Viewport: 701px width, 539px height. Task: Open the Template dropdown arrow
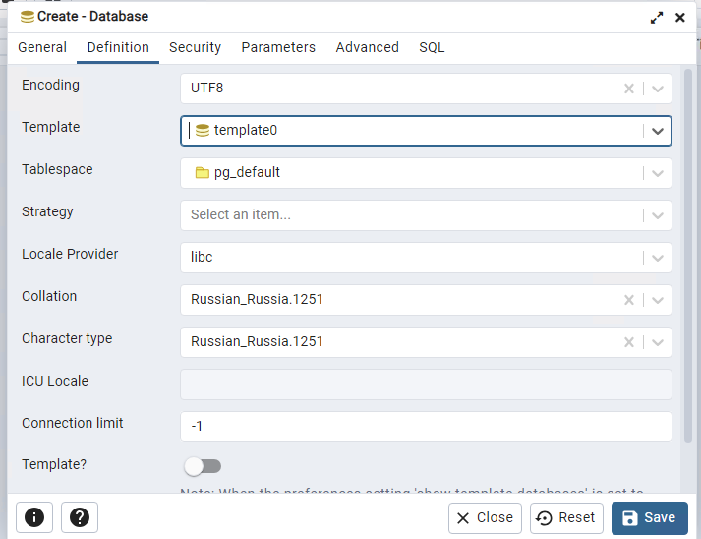coord(657,131)
